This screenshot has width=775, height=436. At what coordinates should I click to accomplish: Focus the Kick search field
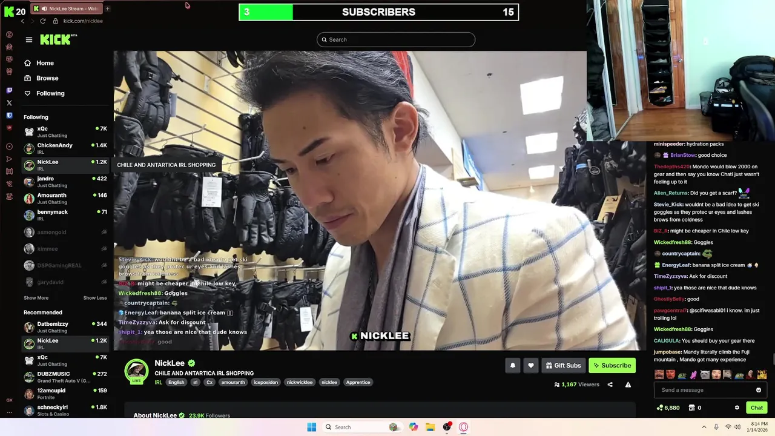[396, 39]
